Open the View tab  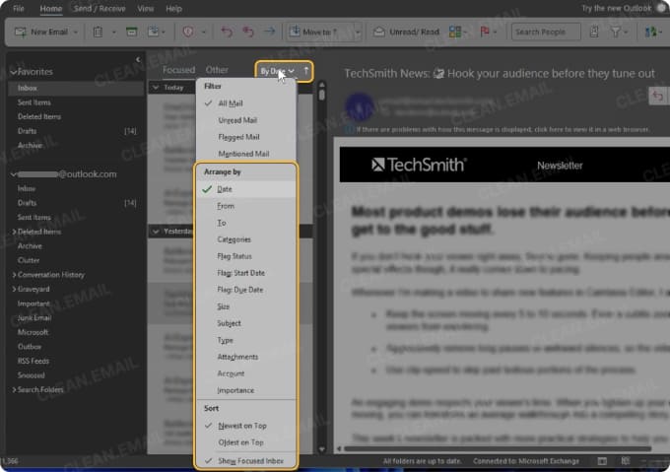145,9
